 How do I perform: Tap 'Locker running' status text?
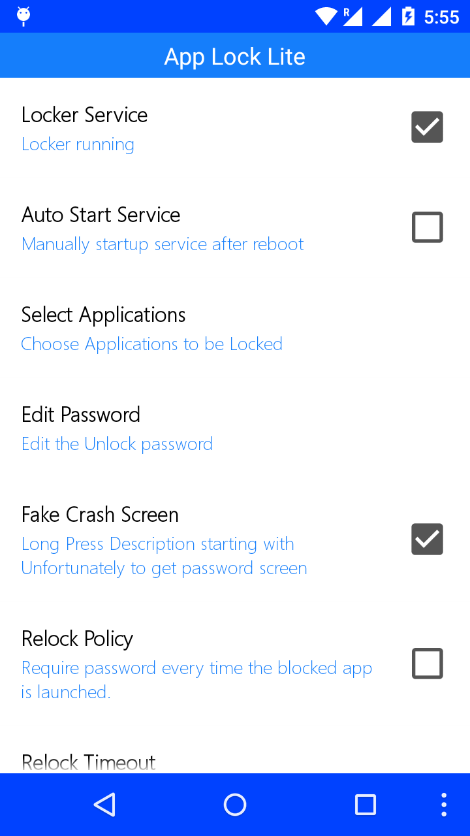[x=78, y=144]
